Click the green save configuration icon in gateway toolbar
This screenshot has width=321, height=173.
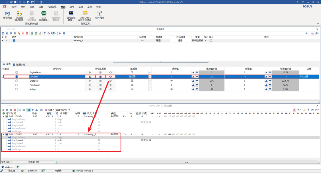32,33
